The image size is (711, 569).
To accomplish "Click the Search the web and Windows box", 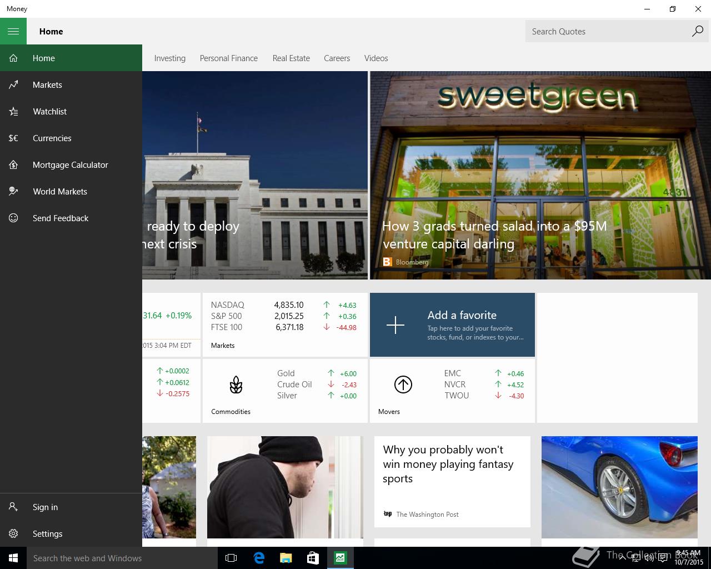I will 122,558.
